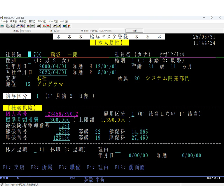This screenshot has height=186, width=224.
Task: Click the Copy toolbar icon
Action: [7, 26]
